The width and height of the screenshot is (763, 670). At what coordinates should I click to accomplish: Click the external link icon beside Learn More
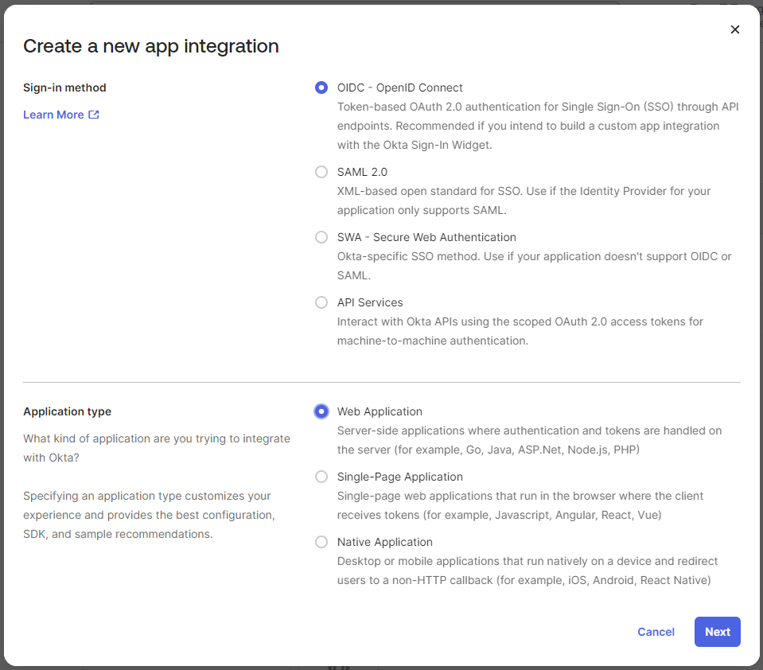coord(94,115)
